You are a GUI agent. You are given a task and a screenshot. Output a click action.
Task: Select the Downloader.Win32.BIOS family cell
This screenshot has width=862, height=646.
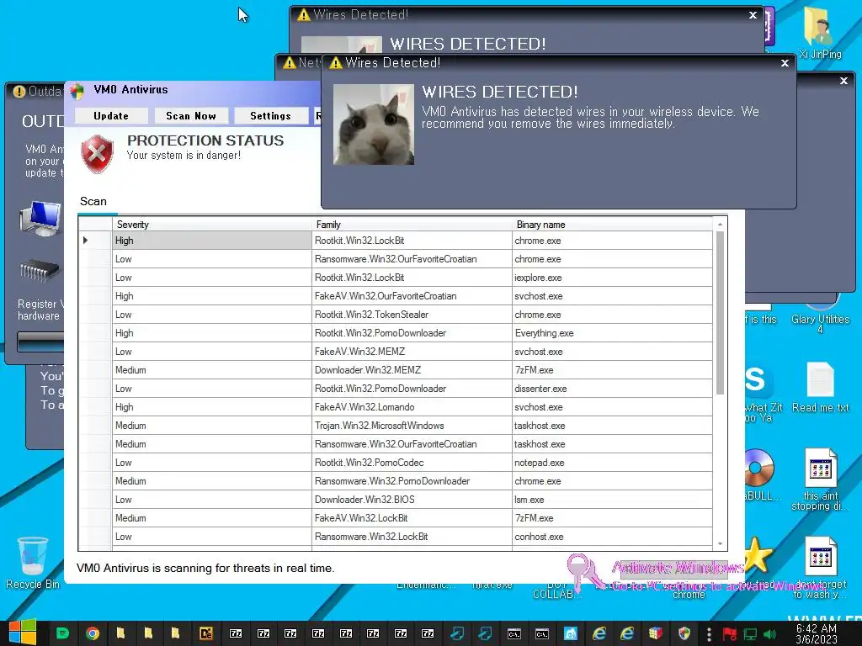[412, 500]
